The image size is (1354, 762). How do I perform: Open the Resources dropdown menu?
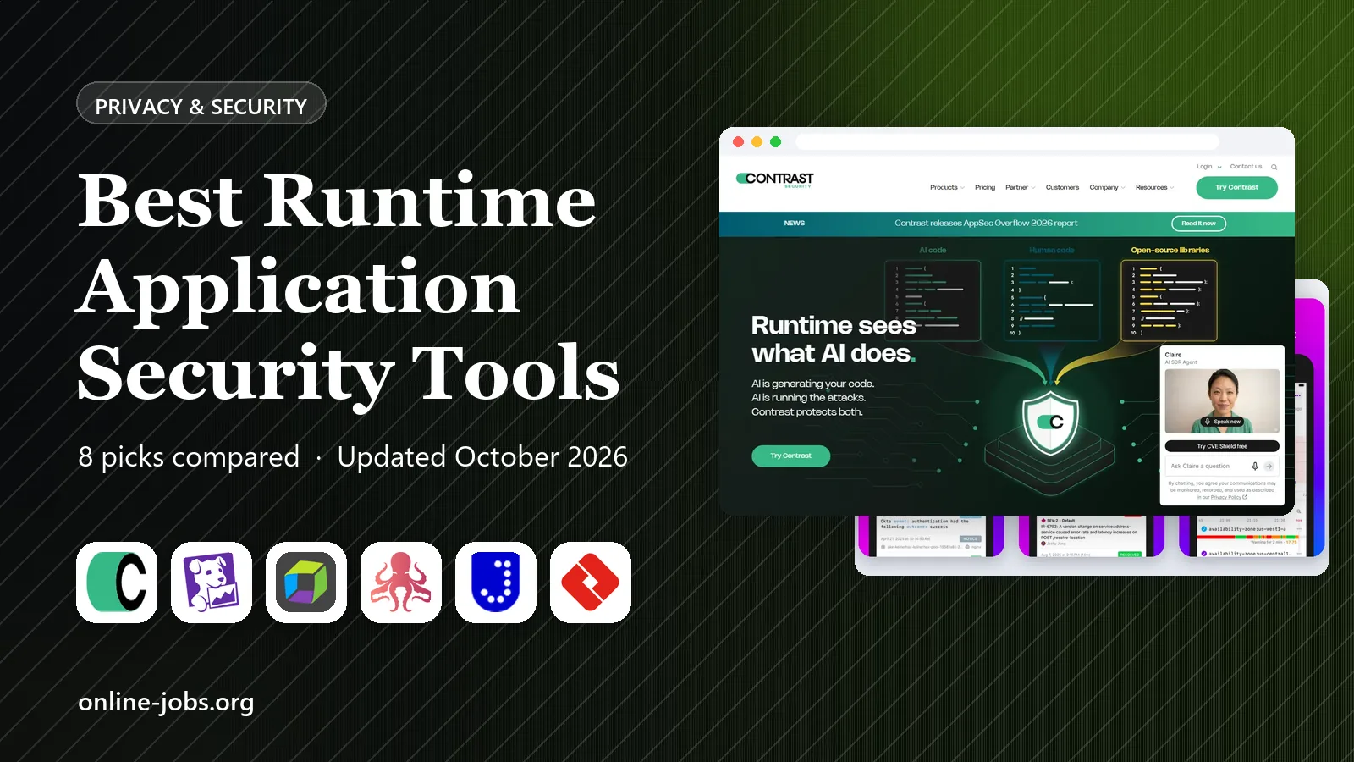(1154, 187)
